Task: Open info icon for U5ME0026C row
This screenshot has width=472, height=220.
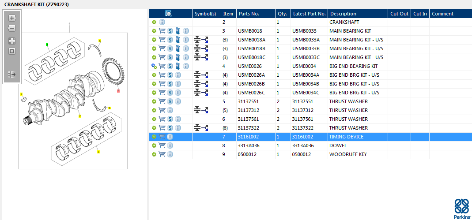Action: (x=178, y=93)
